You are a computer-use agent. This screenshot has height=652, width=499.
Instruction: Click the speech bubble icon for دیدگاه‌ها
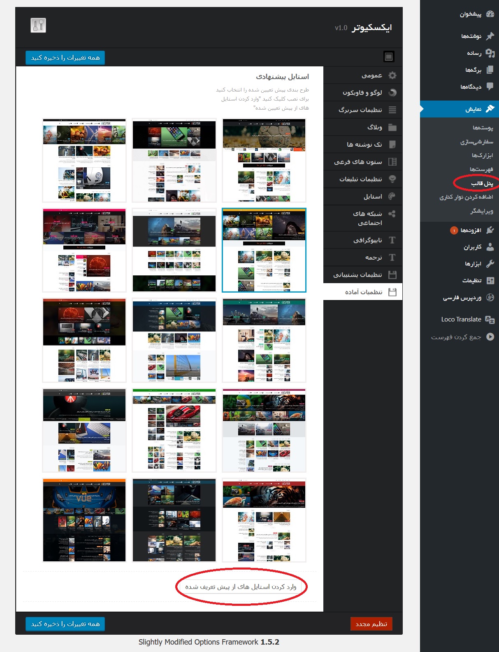[x=490, y=87]
